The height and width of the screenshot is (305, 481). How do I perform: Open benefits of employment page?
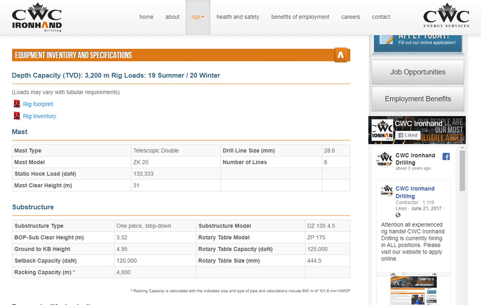point(300,17)
